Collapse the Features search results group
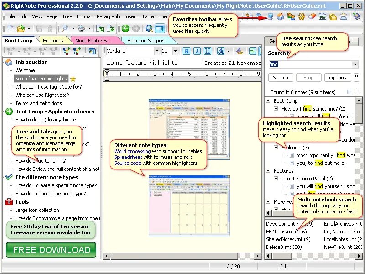 tap(268, 170)
